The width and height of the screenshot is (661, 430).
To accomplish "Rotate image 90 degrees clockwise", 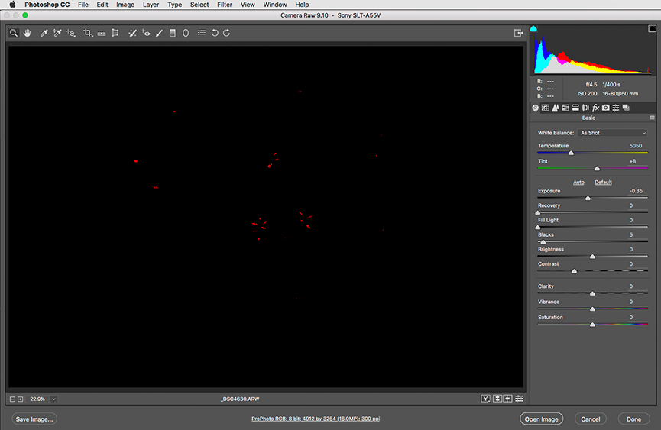I will pos(227,33).
